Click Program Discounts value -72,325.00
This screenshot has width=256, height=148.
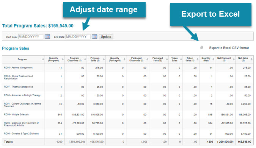coord(78,123)
